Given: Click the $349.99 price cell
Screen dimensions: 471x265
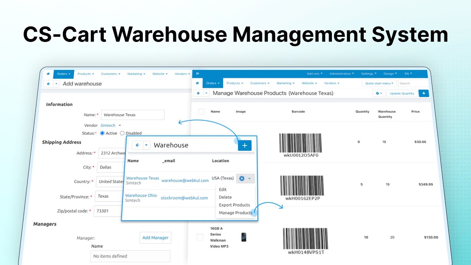Looking at the screenshot, I should 426,184.
